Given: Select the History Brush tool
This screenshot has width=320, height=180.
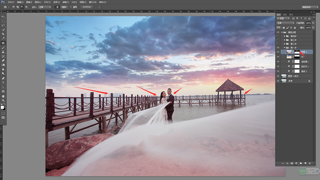Looking at the screenshot, I should pos(3,56).
